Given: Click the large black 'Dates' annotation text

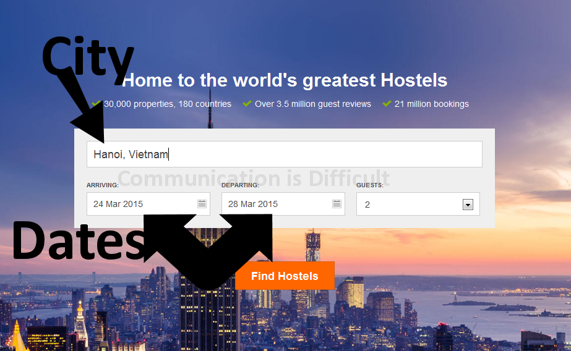Looking at the screenshot, I should [79, 241].
